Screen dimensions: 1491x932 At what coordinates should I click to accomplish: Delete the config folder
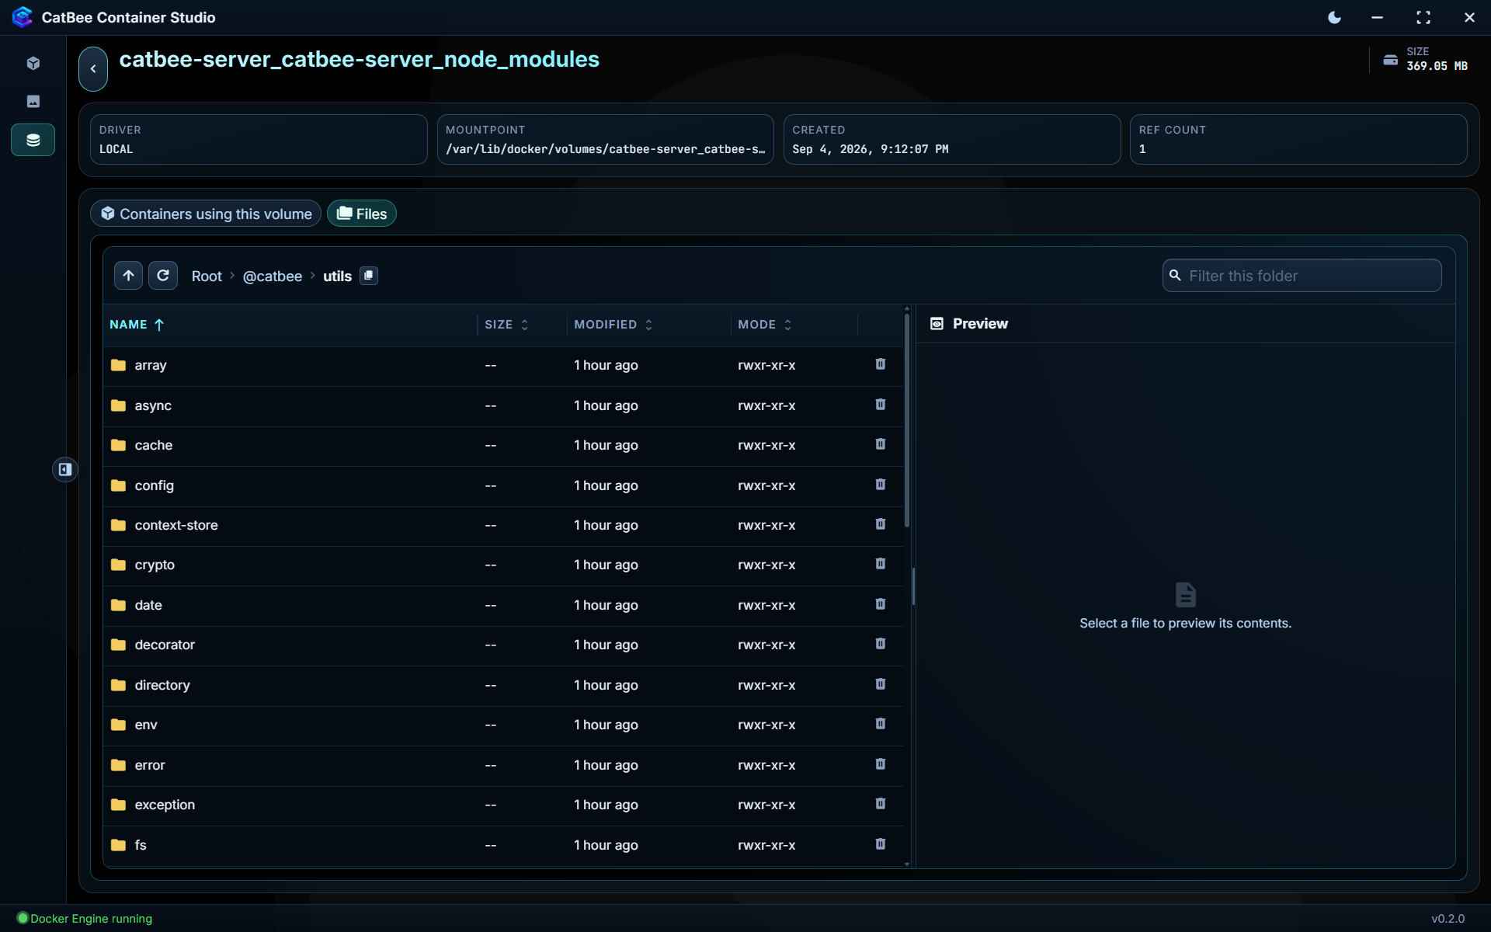pos(880,485)
